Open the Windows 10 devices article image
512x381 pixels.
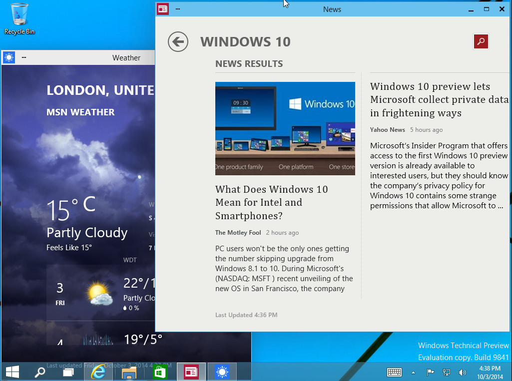point(285,129)
